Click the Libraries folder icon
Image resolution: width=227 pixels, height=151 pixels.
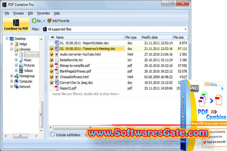click(x=16, y=49)
